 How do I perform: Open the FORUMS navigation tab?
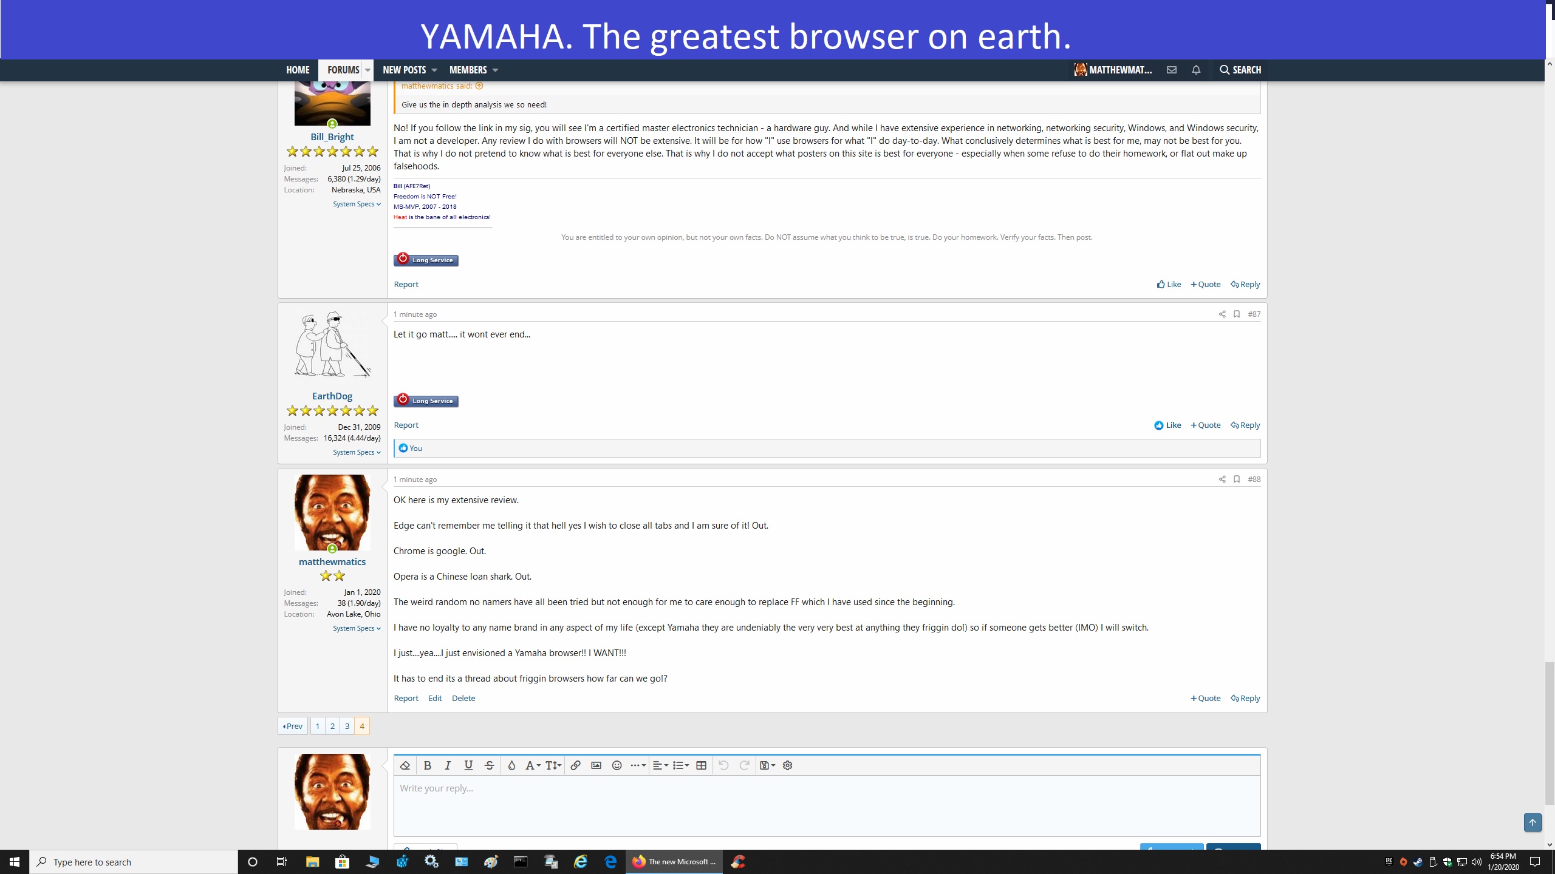pos(343,70)
